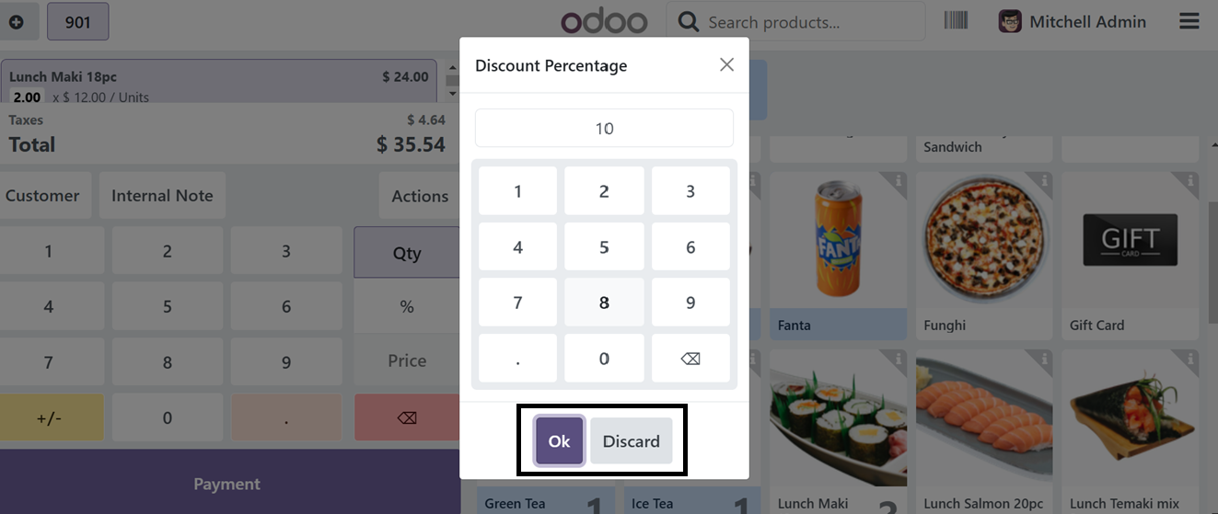Click the red backspace key on order numpad

click(x=407, y=417)
